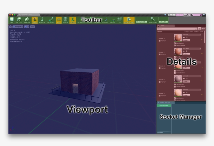This screenshot has height=146, width=214.
Task: Select the asset editor window tab
Action: click(x=28, y=15)
